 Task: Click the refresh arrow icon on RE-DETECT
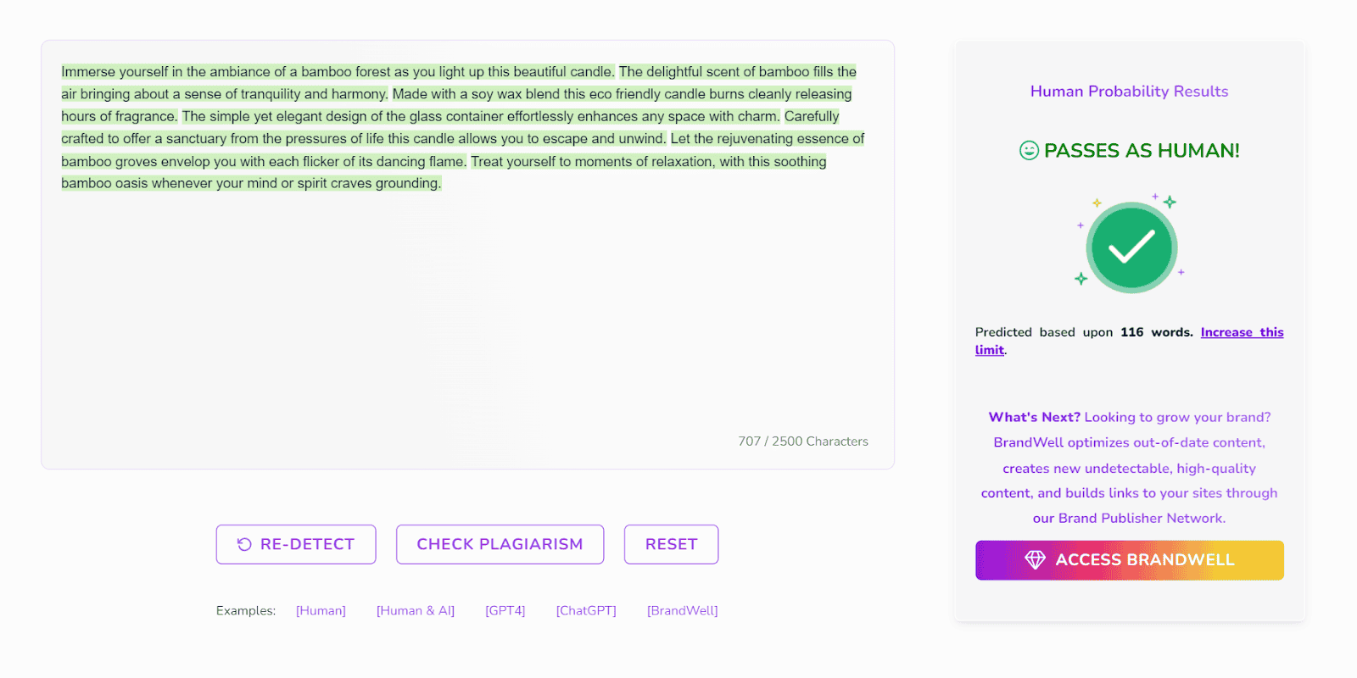click(244, 544)
